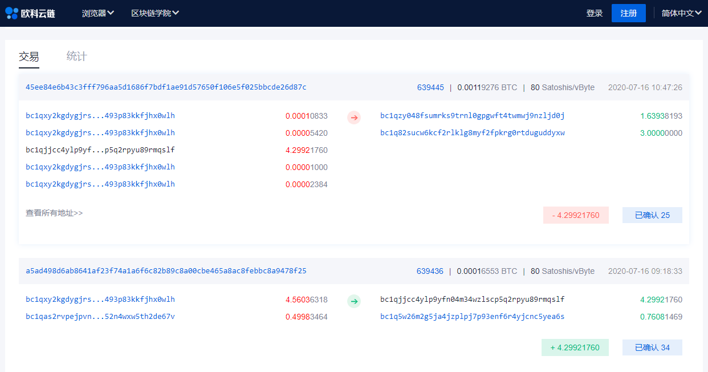
Task: Click the full address bc1qjjcc4ylp9yfn04m34wzlscp5q2rpyu89rmqslf
Action: click(x=473, y=300)
